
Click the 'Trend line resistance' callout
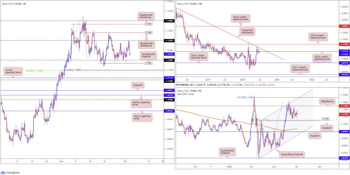point(247,31)
